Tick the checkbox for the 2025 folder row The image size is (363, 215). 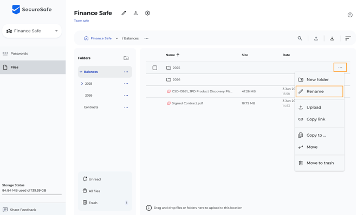click(154, 68)
